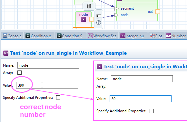
Task: Click the inset Value field containing 39
Action: click(141, 99)
